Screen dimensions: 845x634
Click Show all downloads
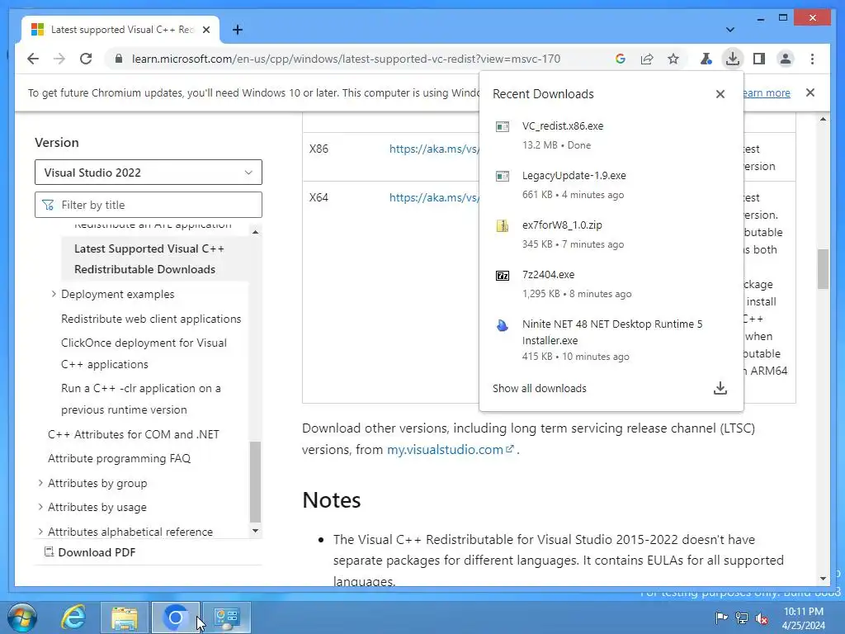540,388
